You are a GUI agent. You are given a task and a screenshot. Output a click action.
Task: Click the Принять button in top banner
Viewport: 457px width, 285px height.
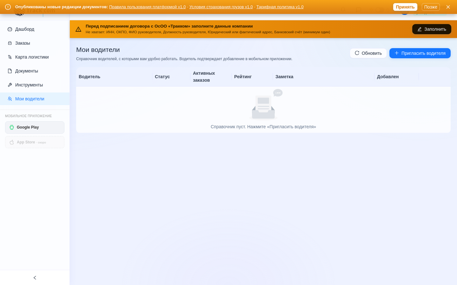(405, 7)
